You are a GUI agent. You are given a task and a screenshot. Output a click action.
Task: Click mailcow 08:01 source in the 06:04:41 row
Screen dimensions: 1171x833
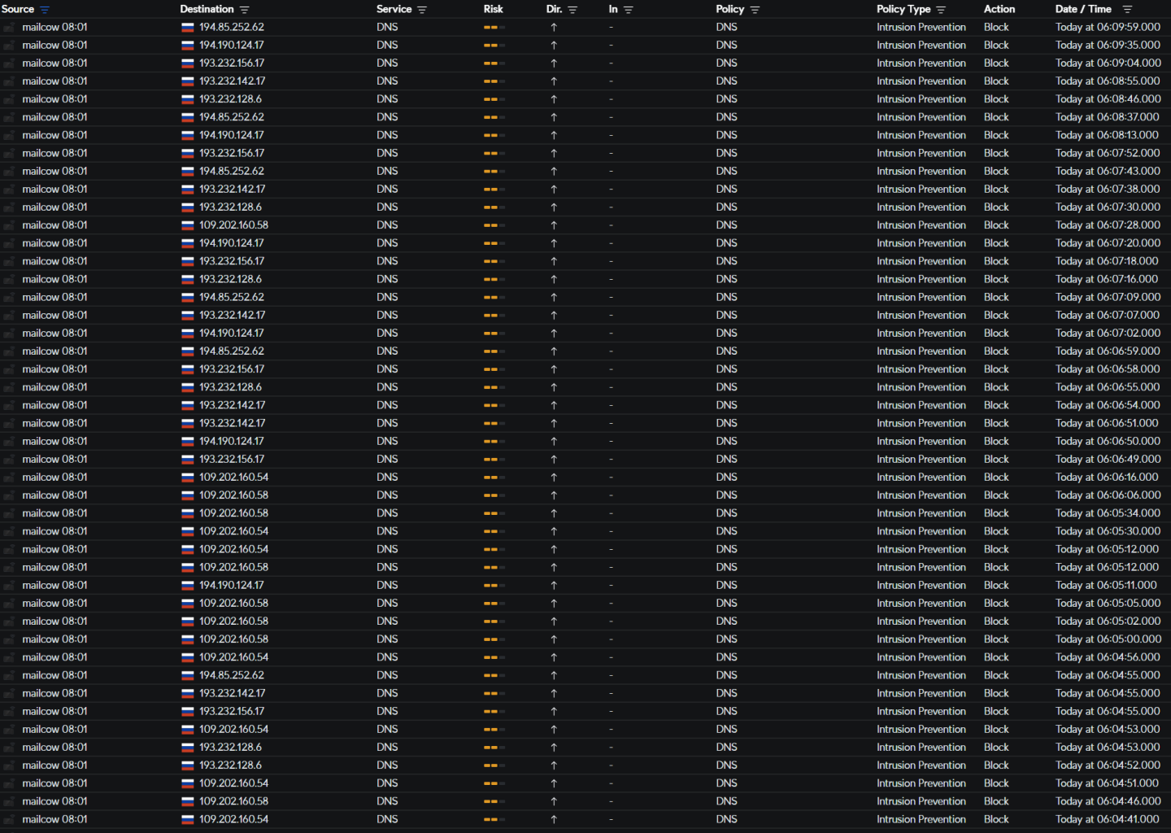(54, 819)
